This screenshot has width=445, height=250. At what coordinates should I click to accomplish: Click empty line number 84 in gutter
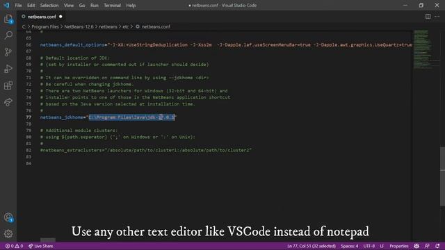pyautogui.click(x=29, y=163)
